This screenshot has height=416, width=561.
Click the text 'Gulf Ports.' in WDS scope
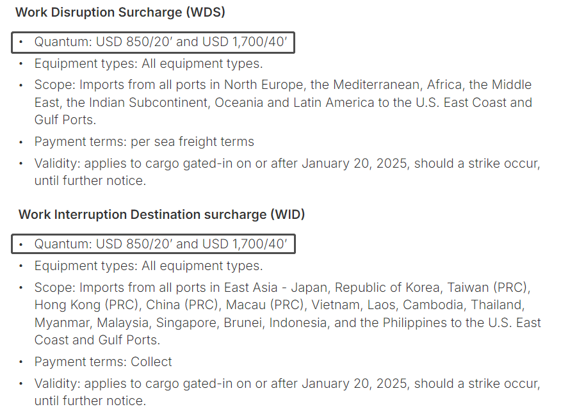(65, 120)
